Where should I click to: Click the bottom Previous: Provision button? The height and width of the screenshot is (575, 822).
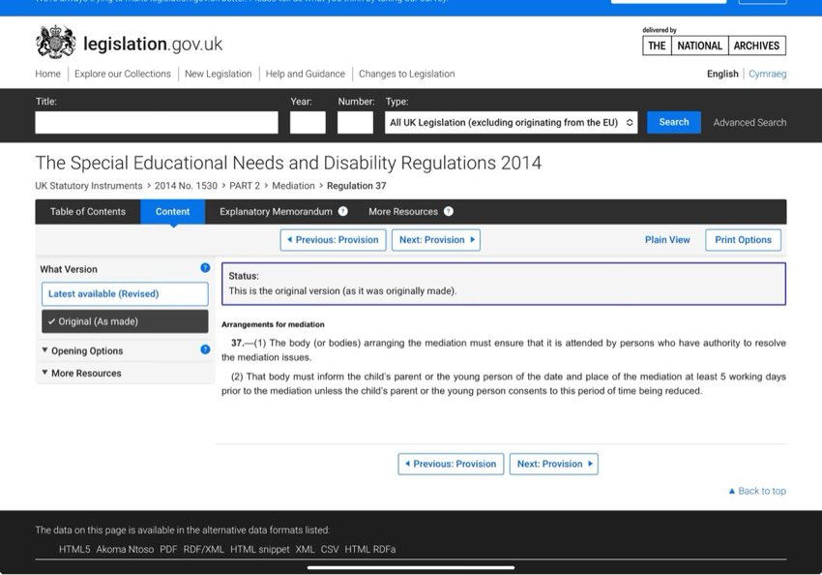[x=451, y=464]
